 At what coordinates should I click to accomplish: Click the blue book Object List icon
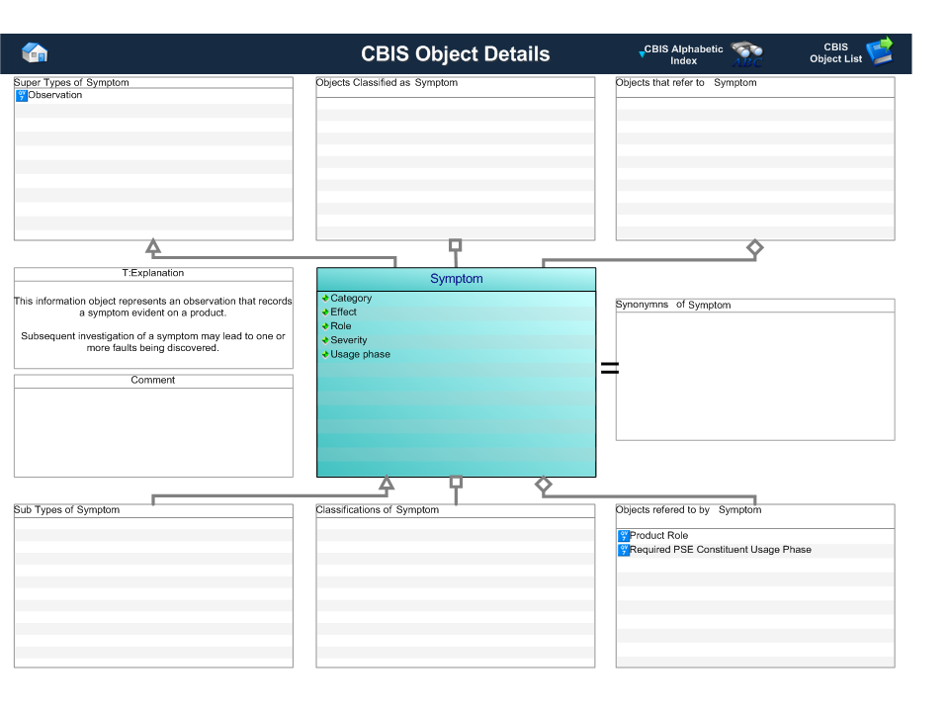click(x=880, y=50)
